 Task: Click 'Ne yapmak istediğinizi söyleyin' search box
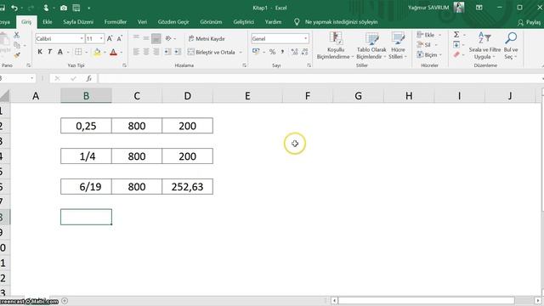(x=341, y=22)
